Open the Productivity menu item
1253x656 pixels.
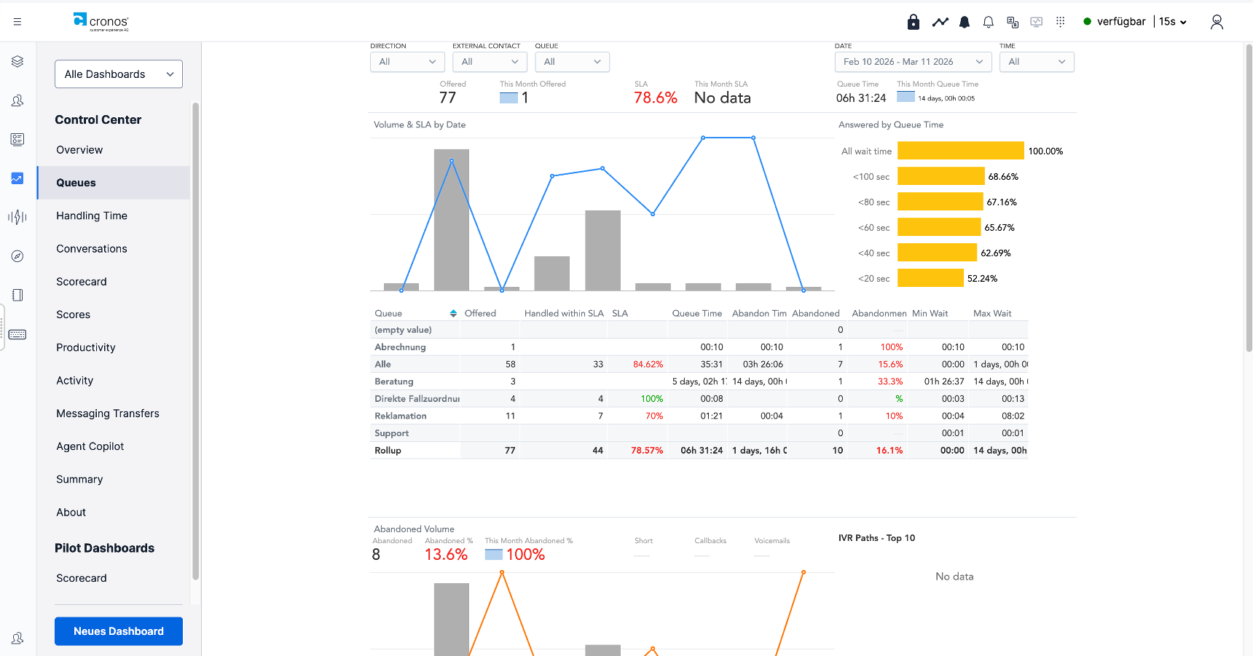tap(86, 347)
